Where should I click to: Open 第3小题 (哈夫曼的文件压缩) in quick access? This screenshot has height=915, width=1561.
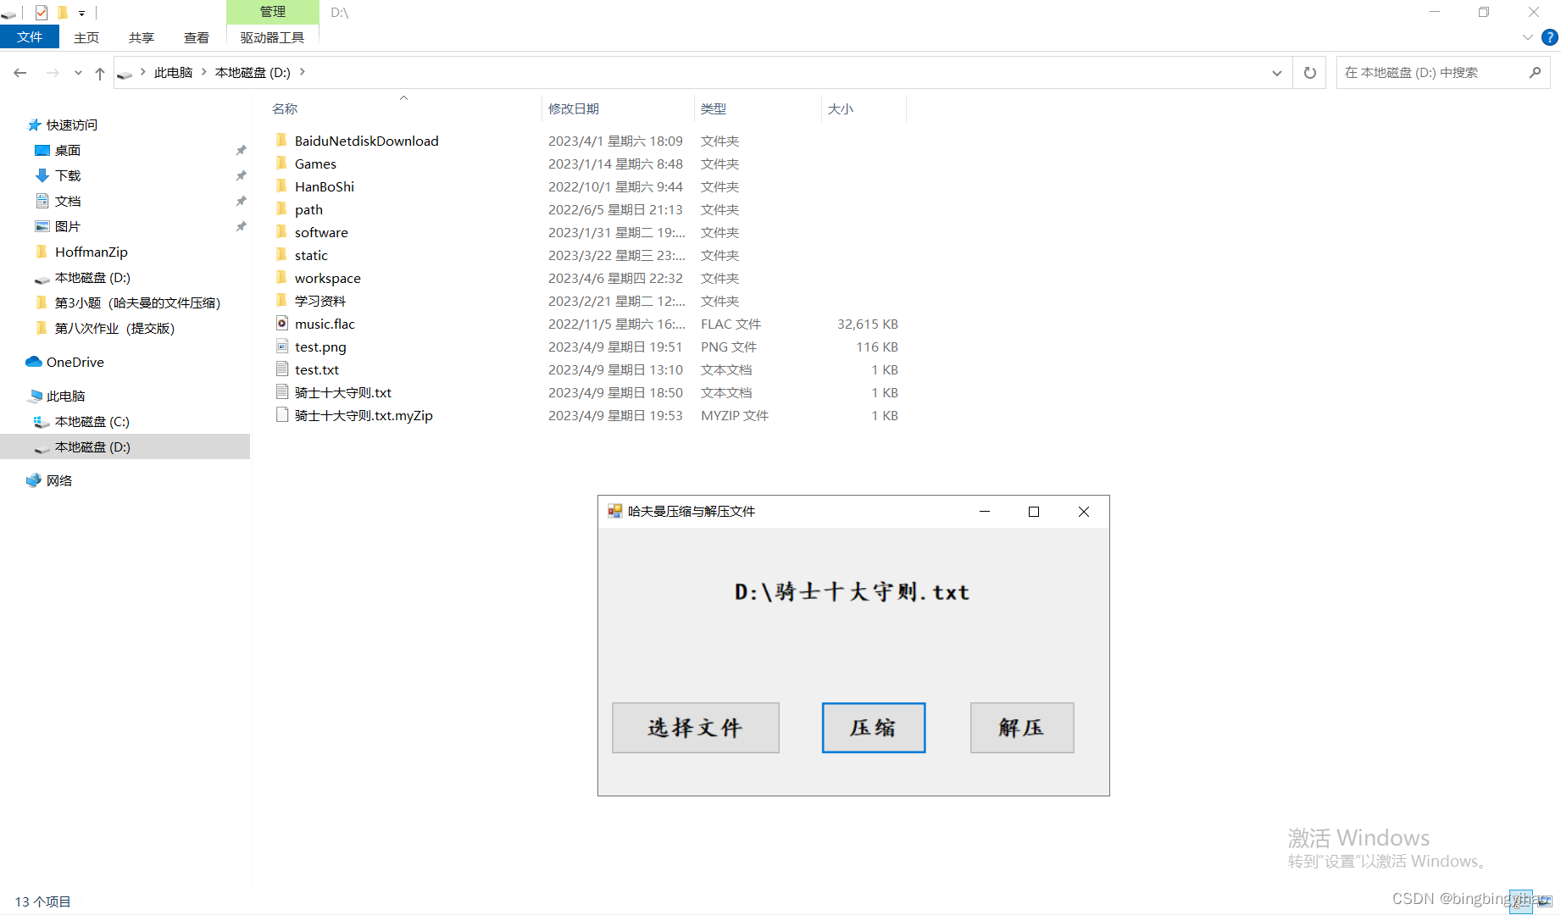click(137, 302)
